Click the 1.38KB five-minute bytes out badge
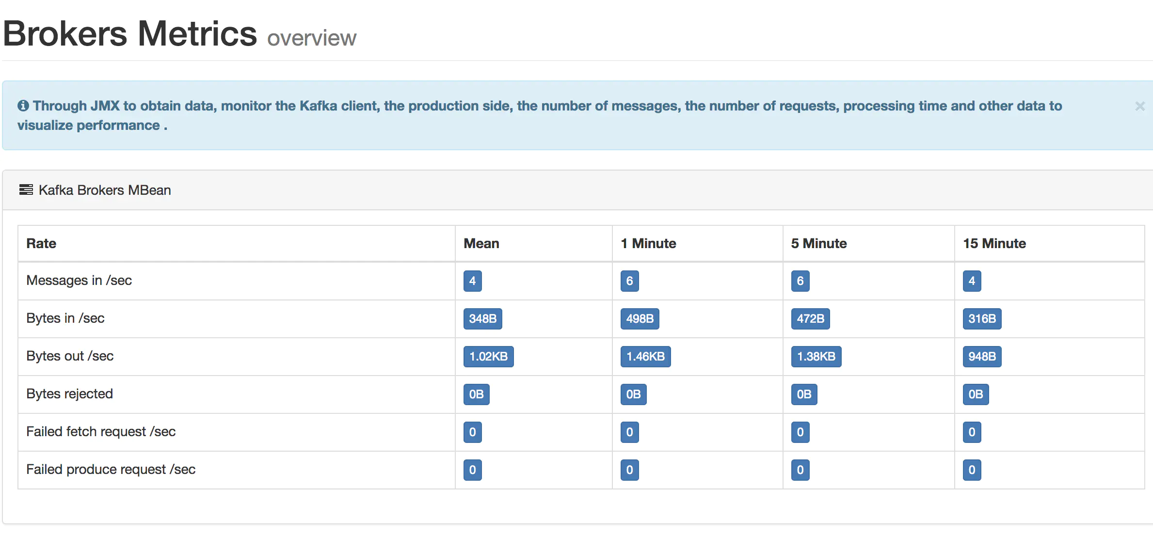Viewport: 1153px width, 535px height. [x=816, y=357]
